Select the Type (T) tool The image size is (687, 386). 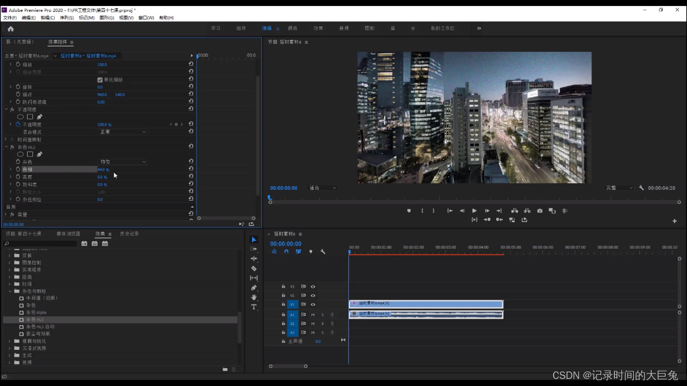click(254, 307)
